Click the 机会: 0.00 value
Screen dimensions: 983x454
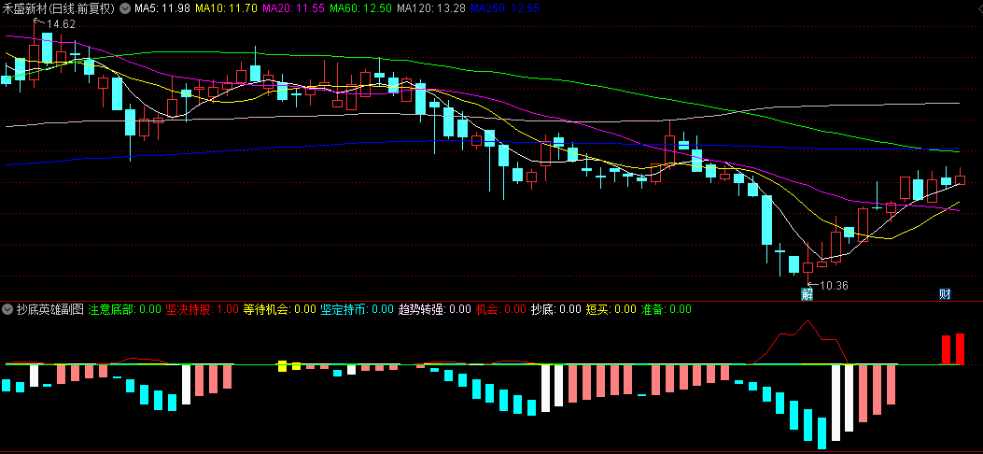[x=501, y=309]
